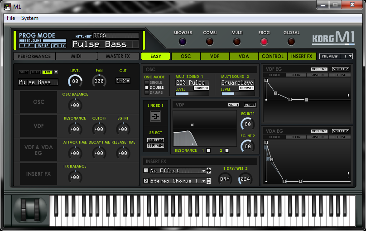
Task: Select SINGLE oscillator mode
Action: coord(147,82)
